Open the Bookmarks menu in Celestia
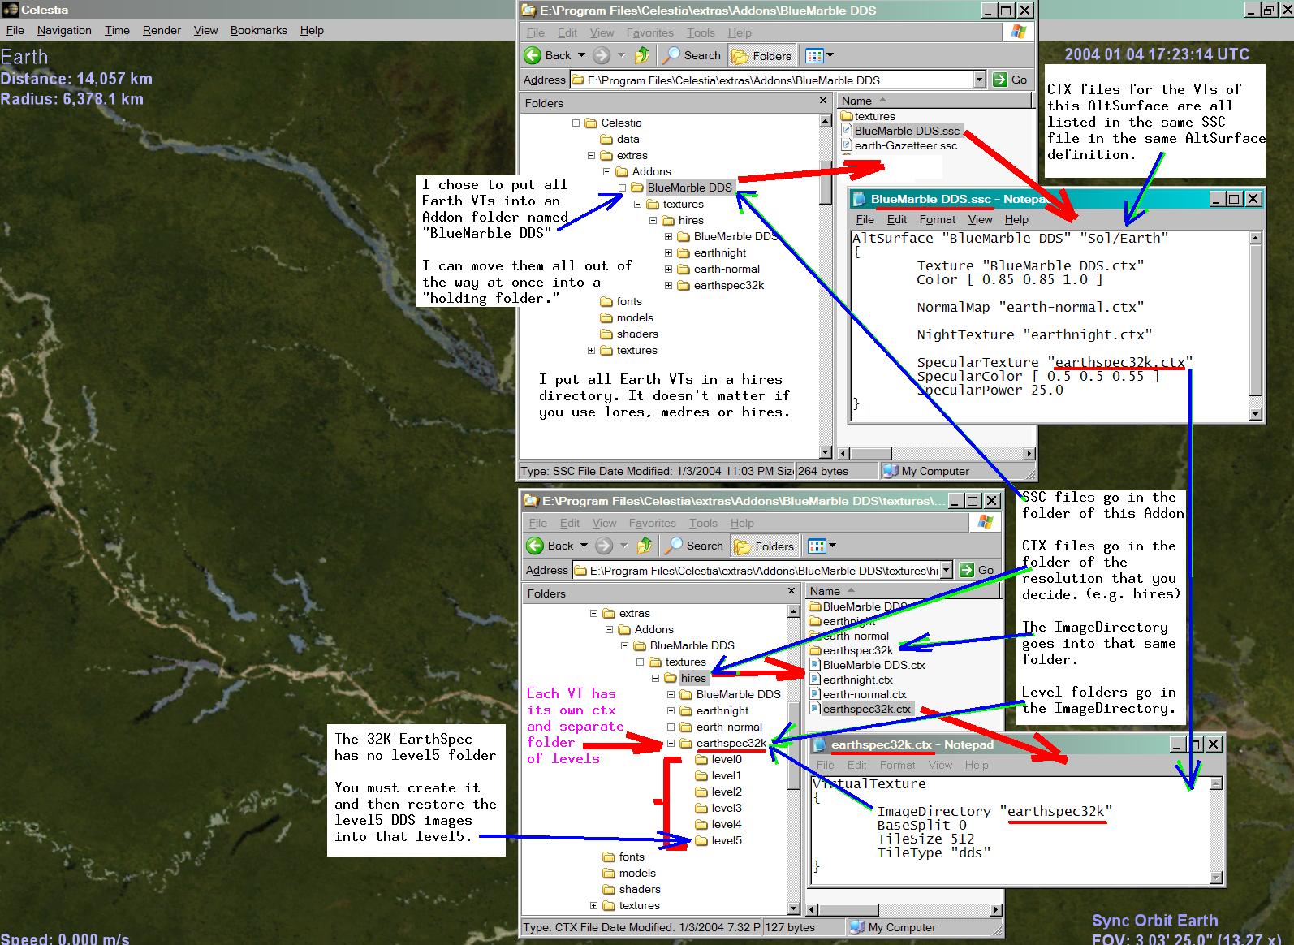Viewport: 1294px width, 945px height. [x=258, y=30]
